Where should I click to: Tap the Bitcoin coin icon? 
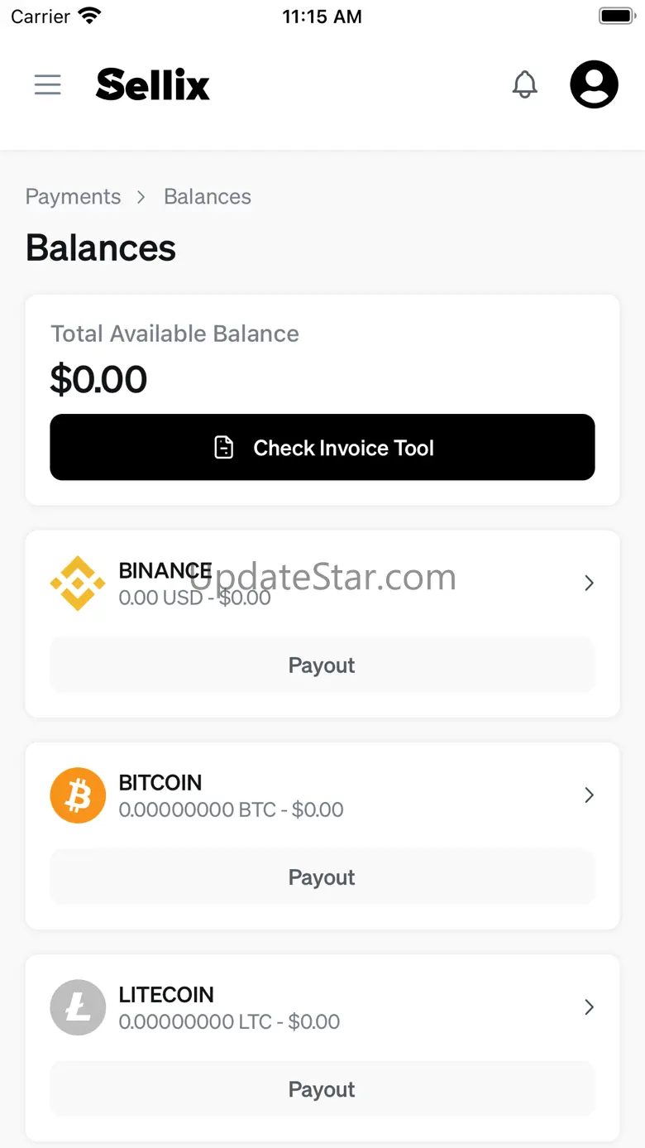tap(78, 795)
